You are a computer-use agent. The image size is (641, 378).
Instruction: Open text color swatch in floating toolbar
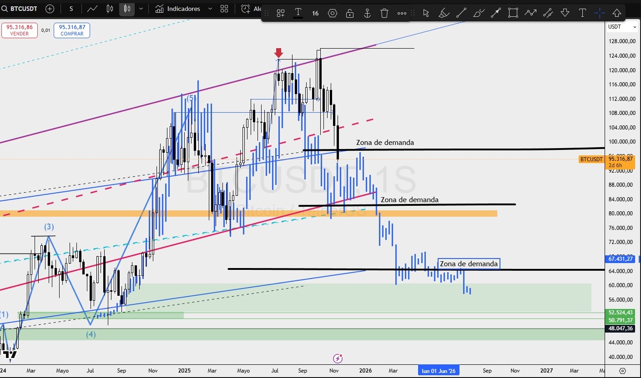[x=298, y=13]
